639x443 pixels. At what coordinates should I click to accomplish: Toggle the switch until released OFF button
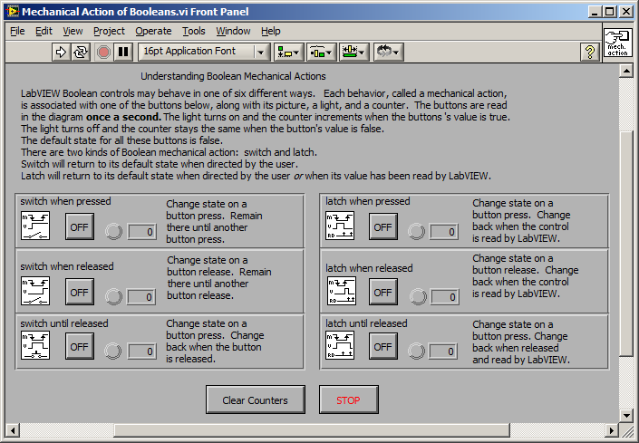pos(80,346)
